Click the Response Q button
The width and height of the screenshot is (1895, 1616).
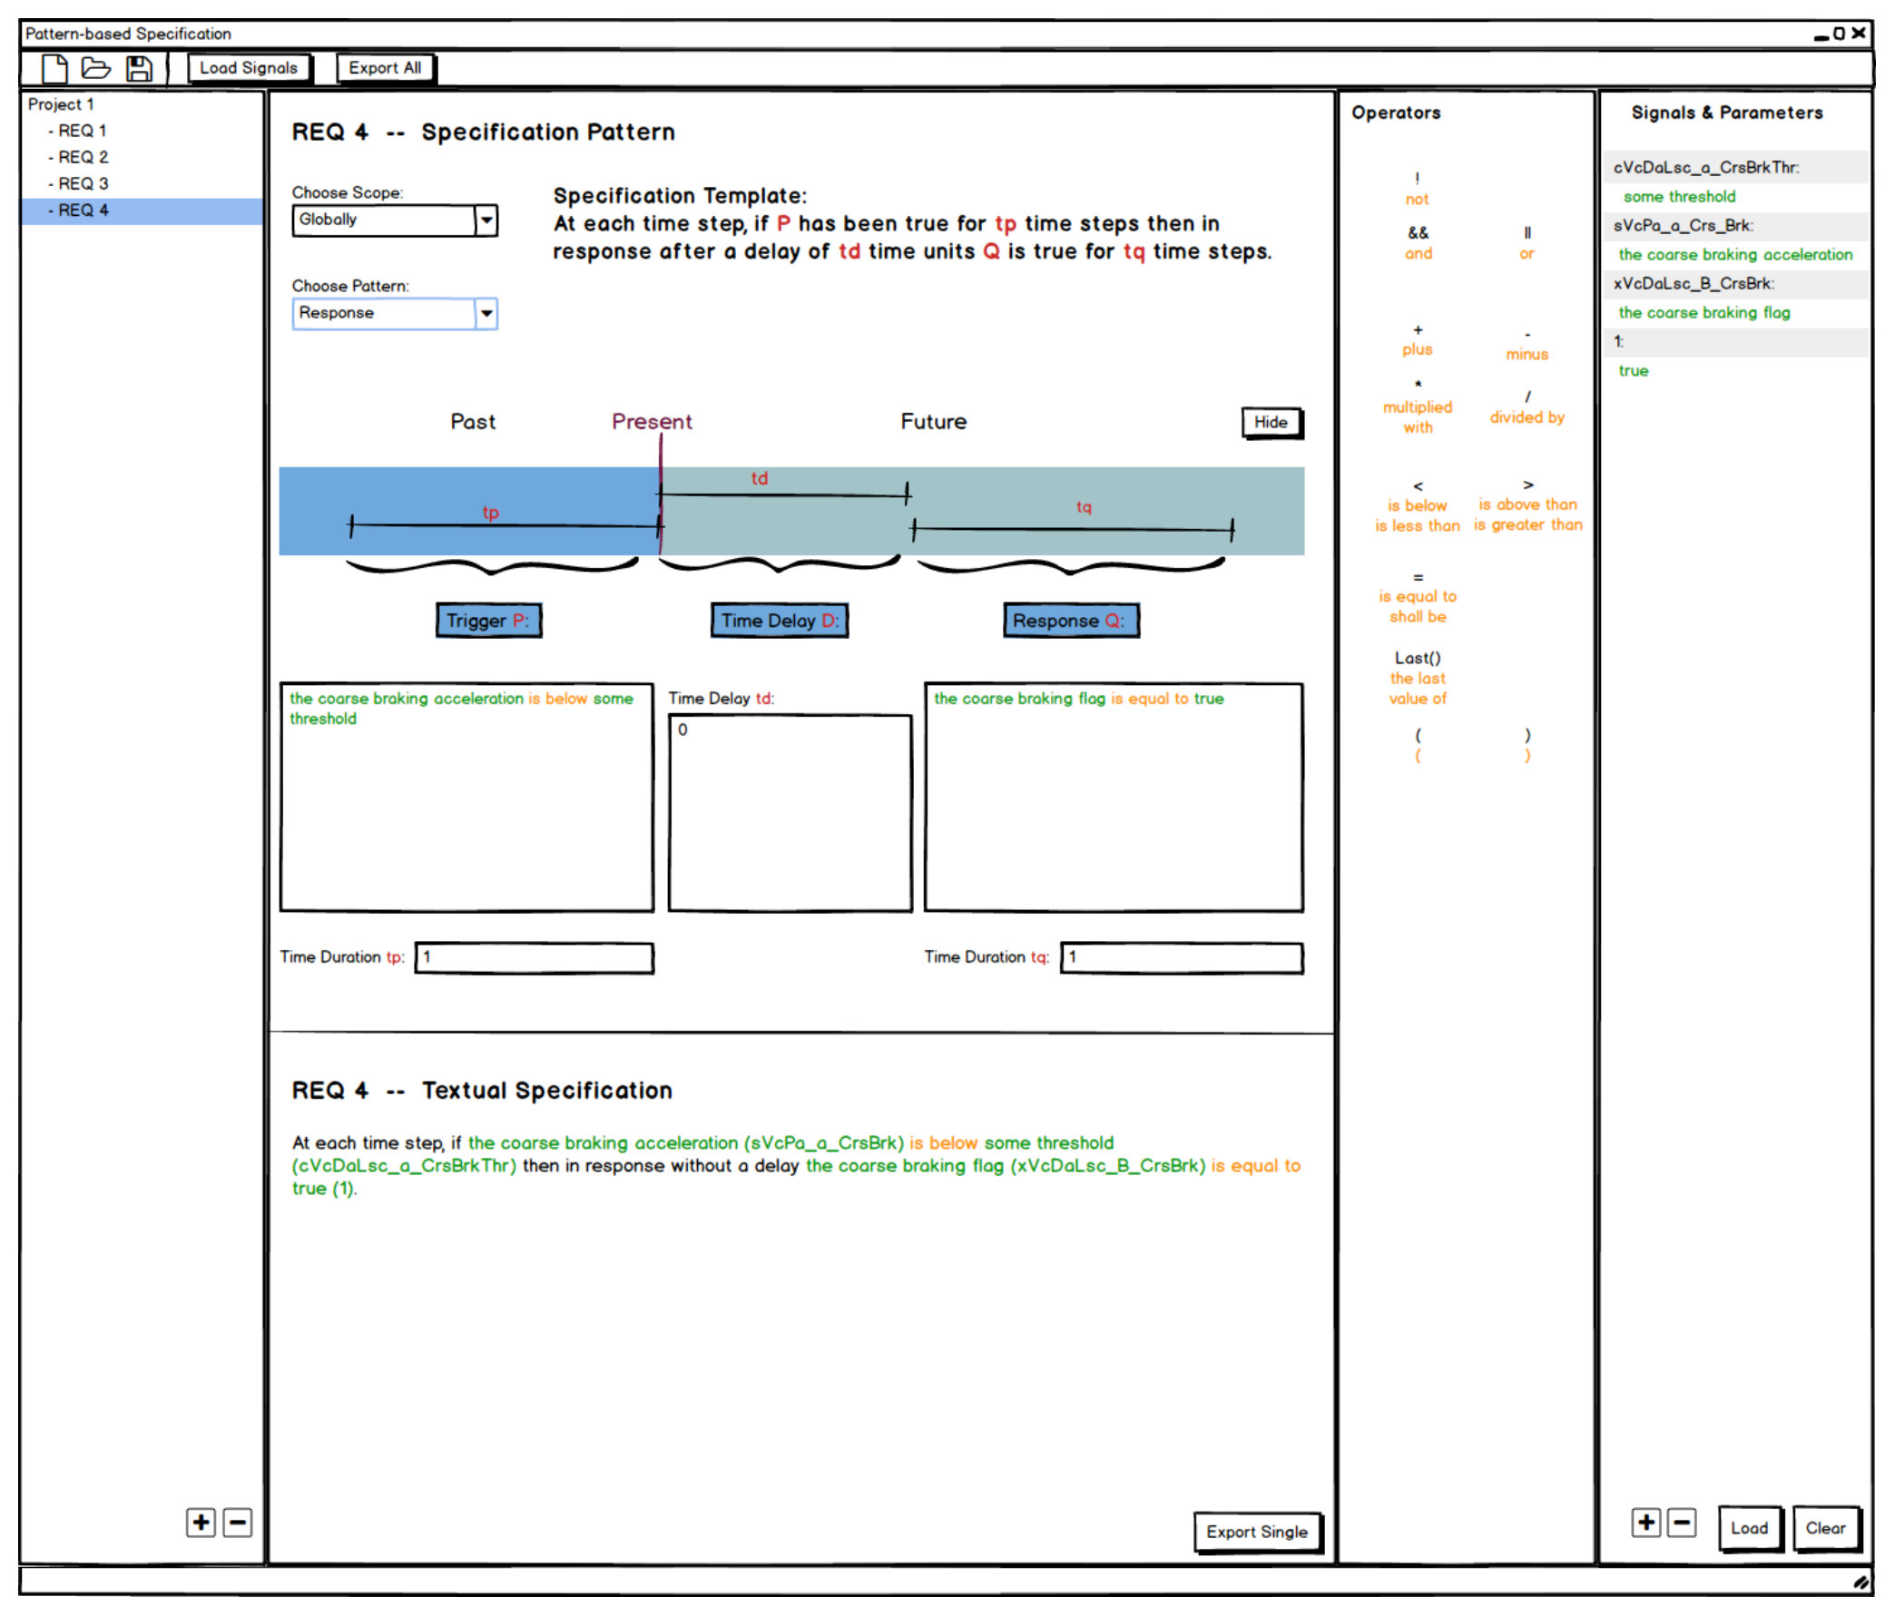coord(1070,621)
